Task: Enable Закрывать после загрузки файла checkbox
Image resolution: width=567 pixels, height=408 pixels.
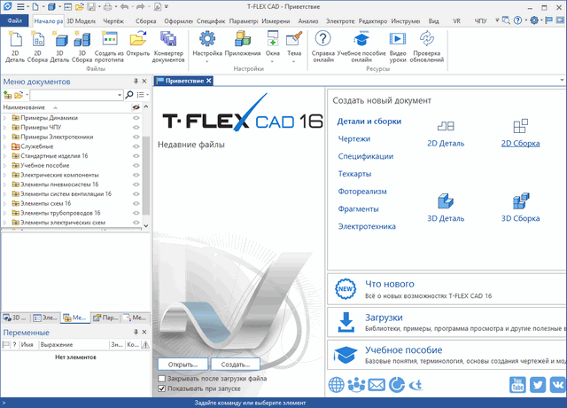Action: coord(161,378)
